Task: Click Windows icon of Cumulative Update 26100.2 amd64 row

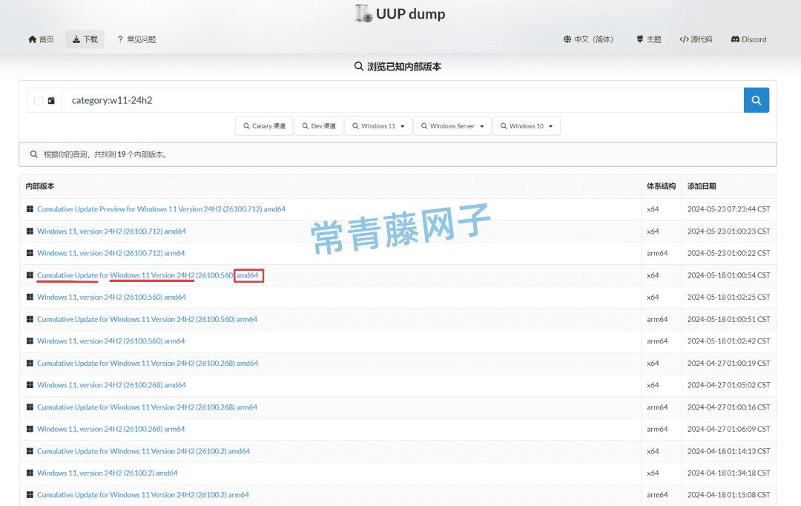Action: [x=30, y=451]
